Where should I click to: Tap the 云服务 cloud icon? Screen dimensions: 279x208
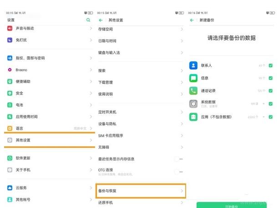coord(10,188)
